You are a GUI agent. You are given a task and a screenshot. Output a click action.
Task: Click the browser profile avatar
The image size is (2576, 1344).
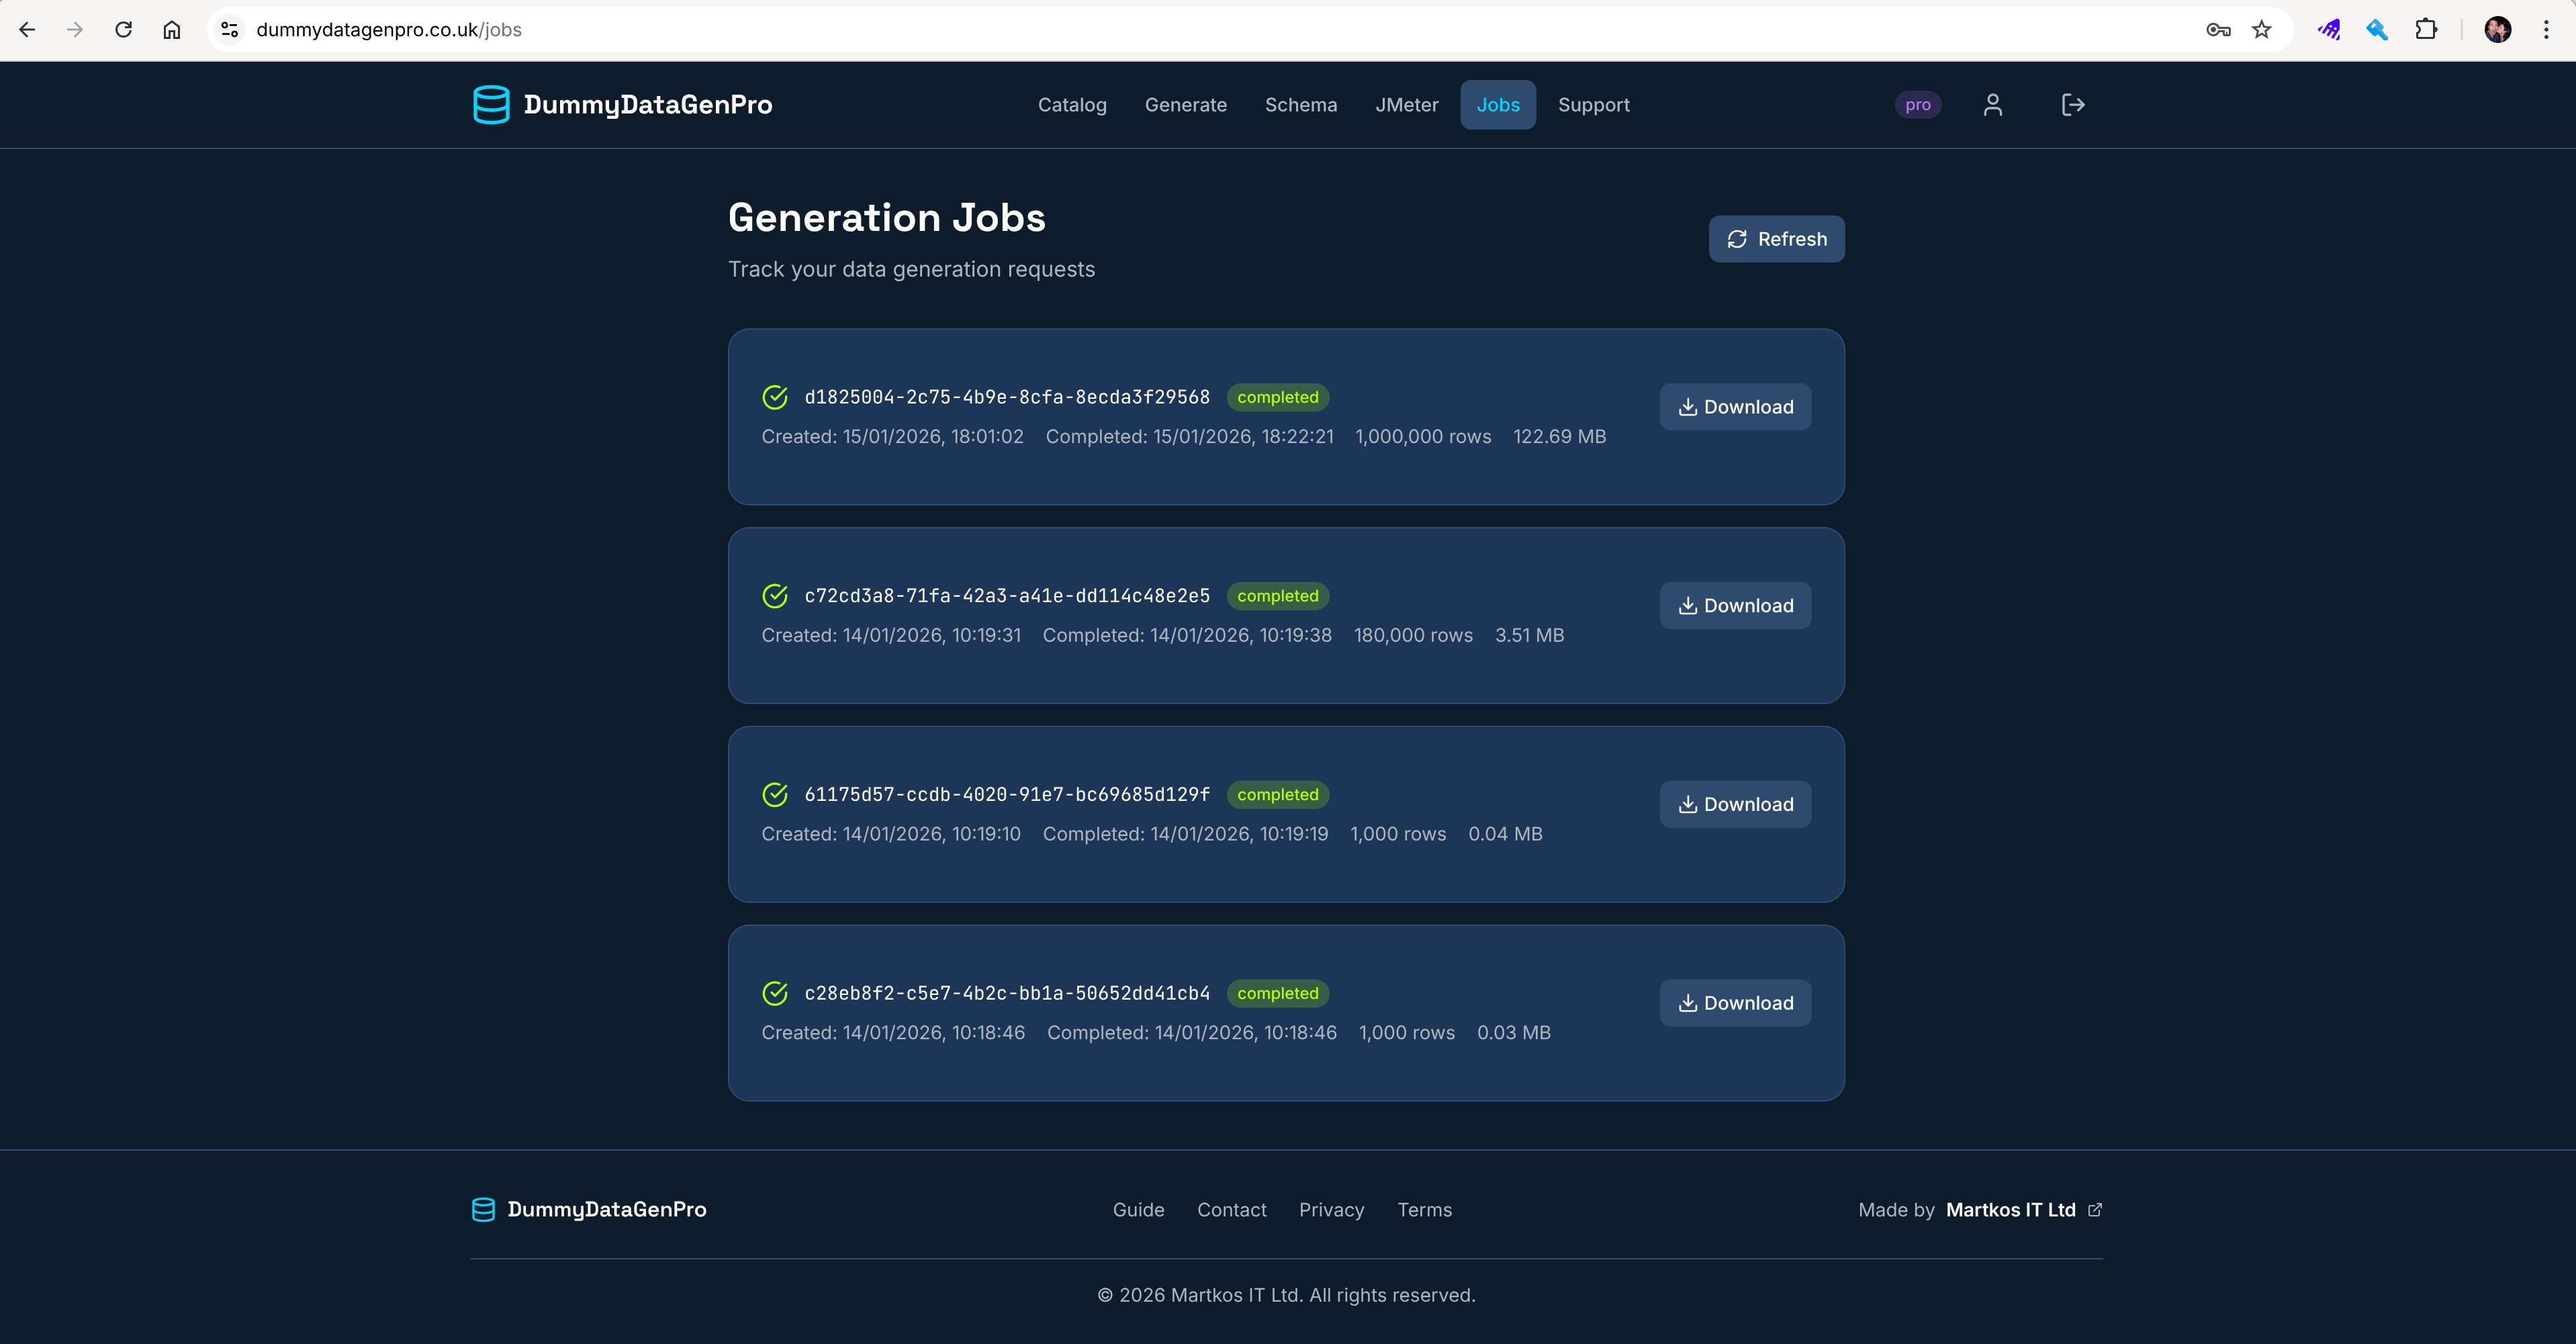(2499, 29)
